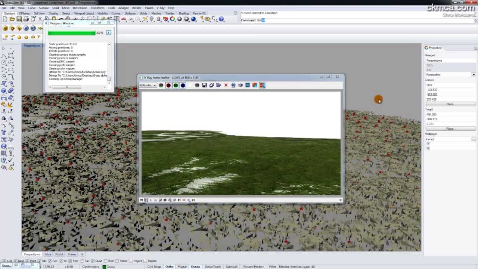Screen dimensions: 478x269
Task: Toggle Osnap in status bar
Action: (x=195, y=267)
